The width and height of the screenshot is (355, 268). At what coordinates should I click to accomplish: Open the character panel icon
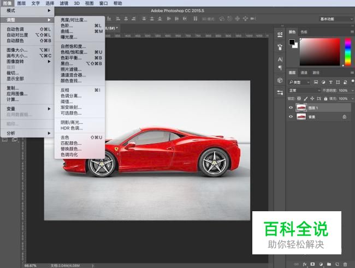click(x=280, y=59)
